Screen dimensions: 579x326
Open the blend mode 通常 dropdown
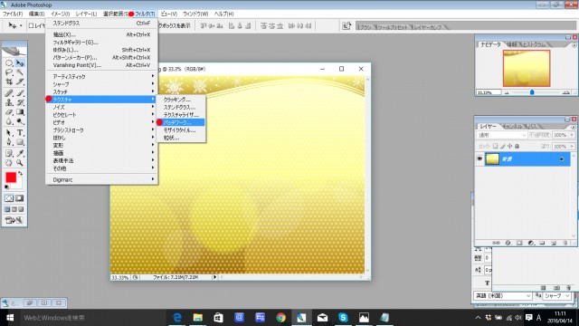coord(502,135)
